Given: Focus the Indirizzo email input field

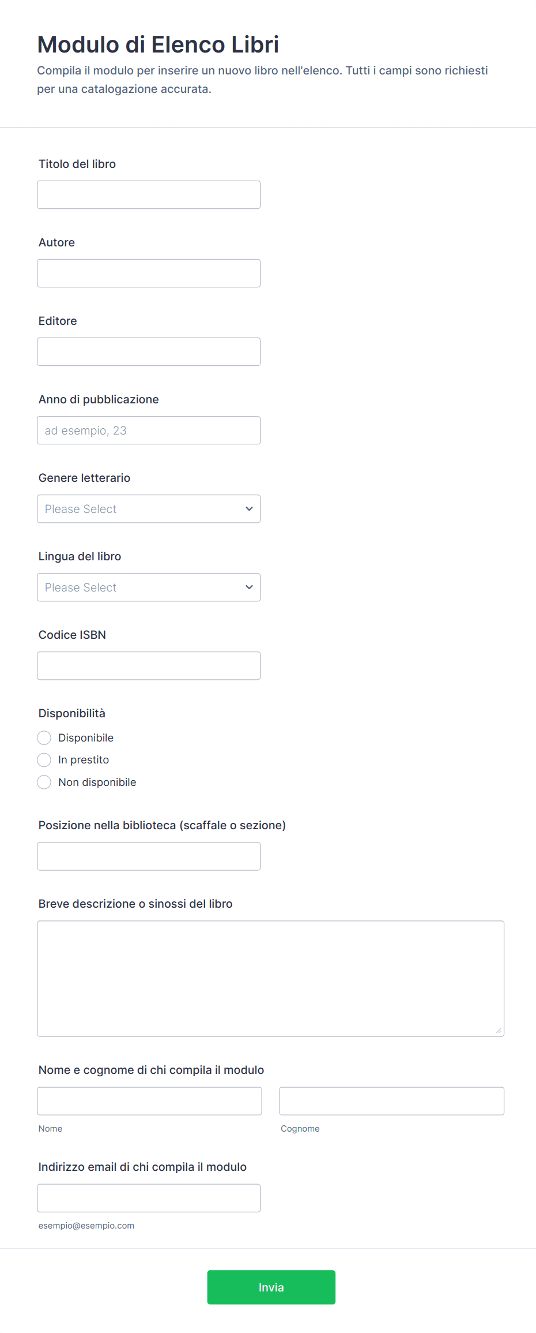Looking at the screenshot, I should pos(149,1198).
